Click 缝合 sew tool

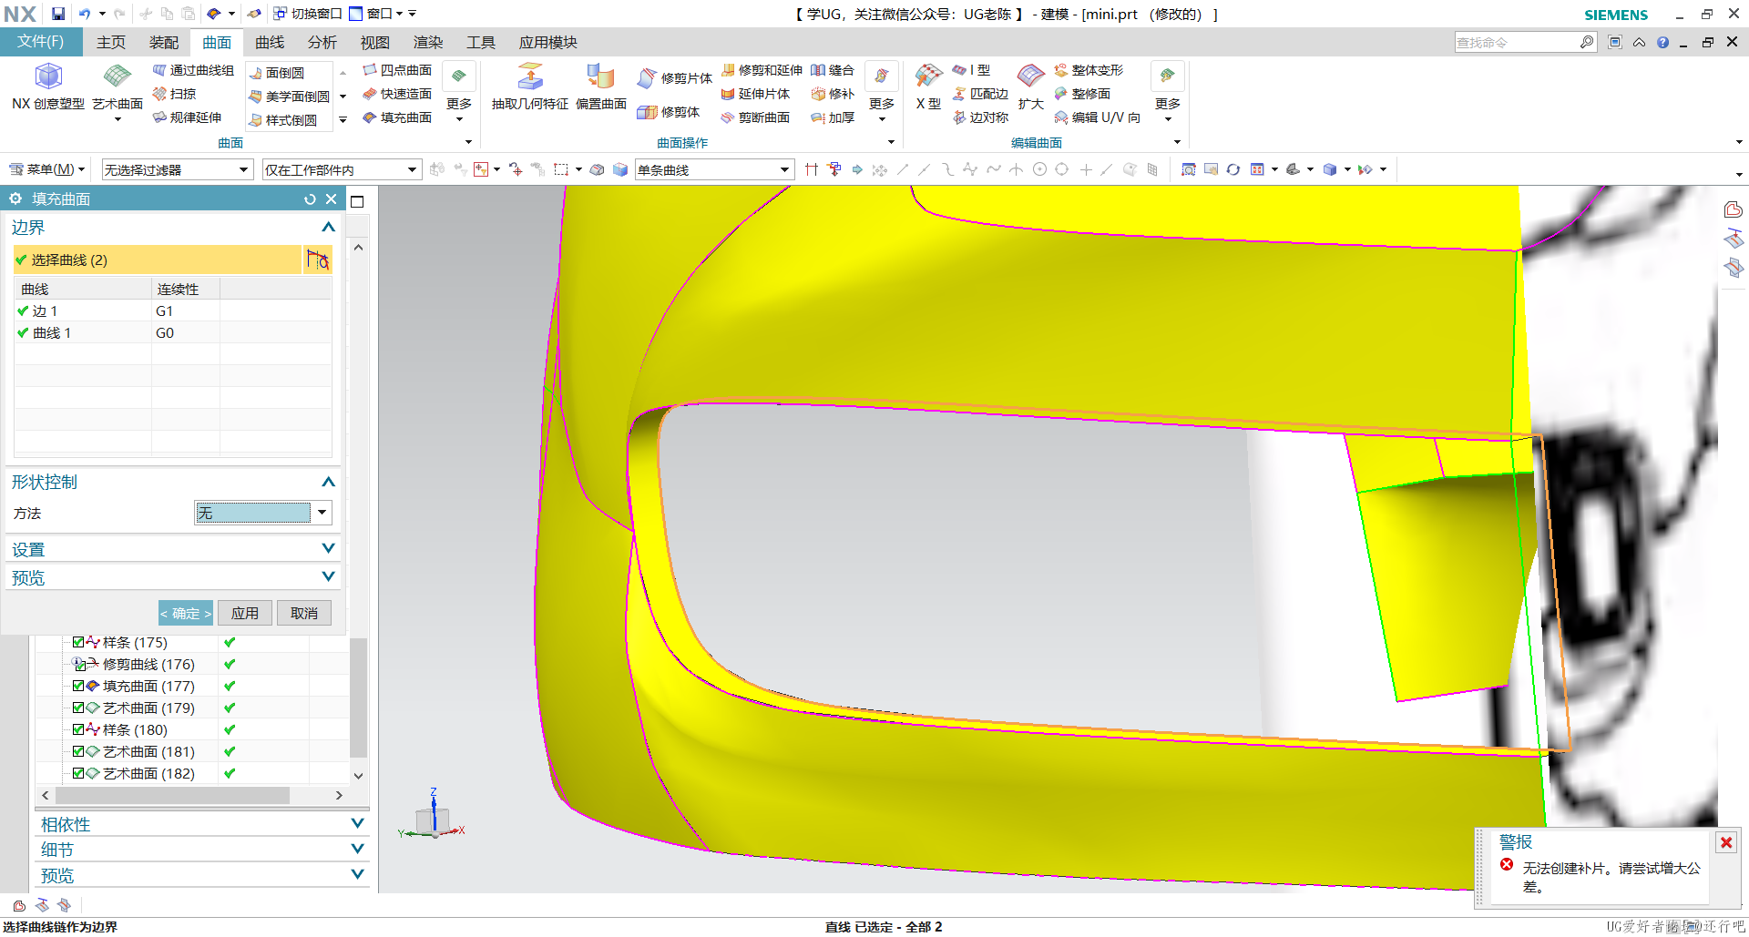[x=833, y=70]
